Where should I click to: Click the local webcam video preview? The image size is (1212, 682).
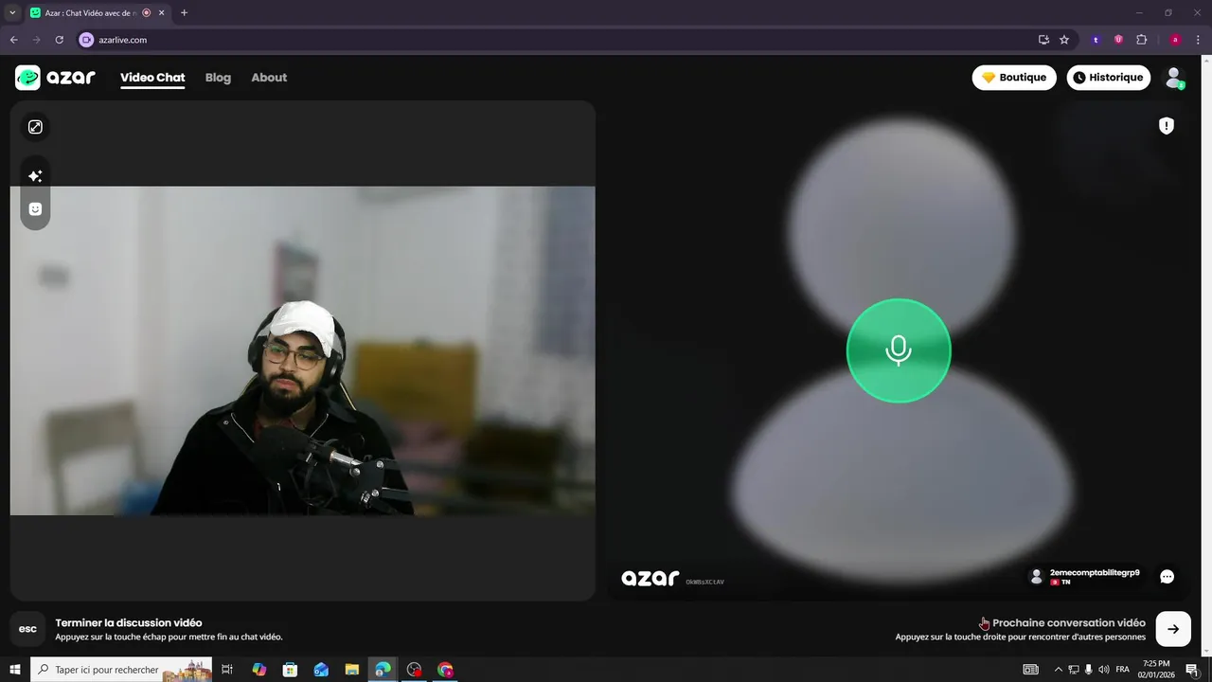(x=303, y=350)
